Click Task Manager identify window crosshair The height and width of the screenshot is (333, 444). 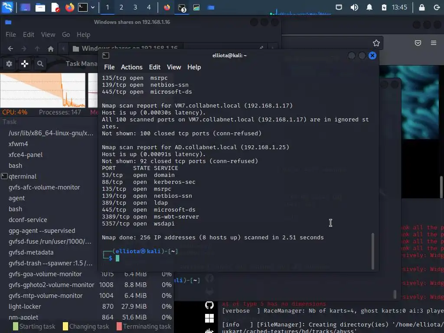(x=25, y=64)
